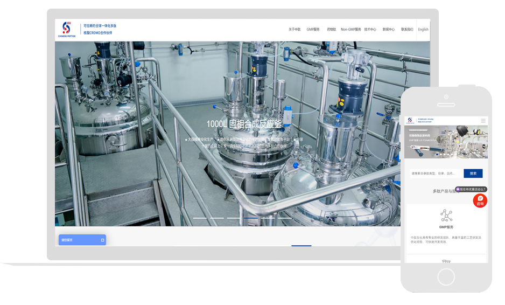This screenshot has height=305, width=505.
Task: Open Non-GMP服务 in the navigation bar
Action: (350, 30)
